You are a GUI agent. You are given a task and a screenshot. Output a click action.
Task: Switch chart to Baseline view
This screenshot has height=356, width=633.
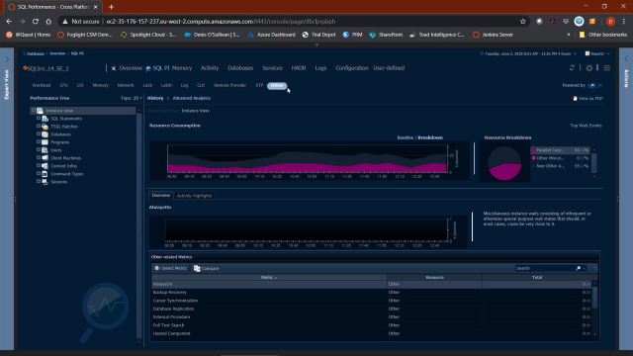pos(406,137)
